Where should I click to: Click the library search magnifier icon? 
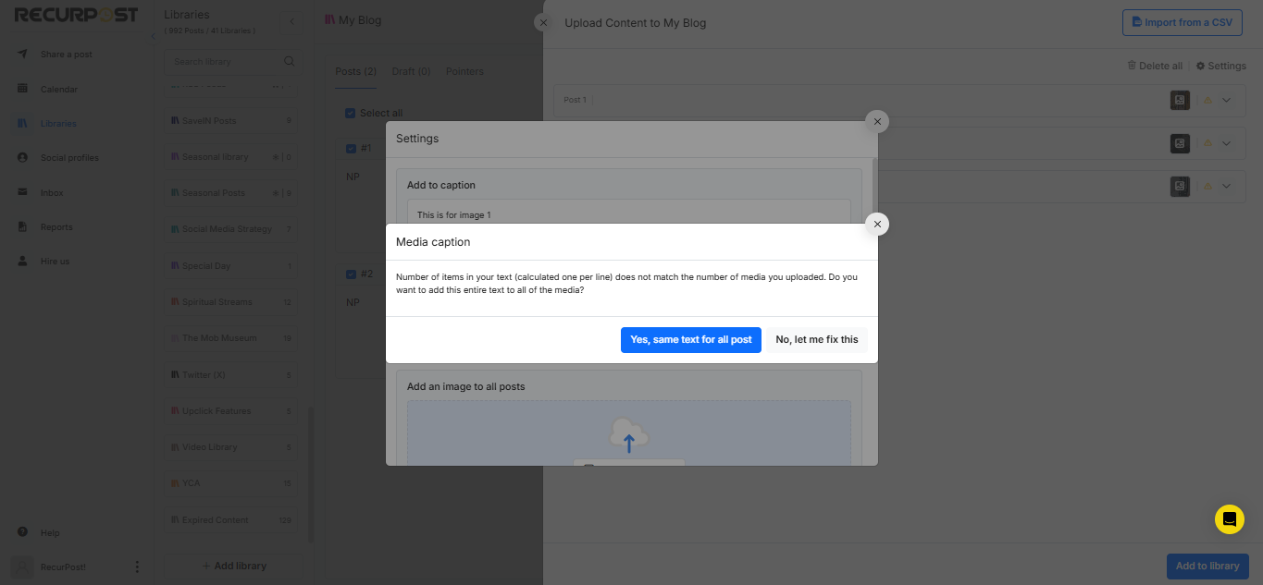pos(290,62)
